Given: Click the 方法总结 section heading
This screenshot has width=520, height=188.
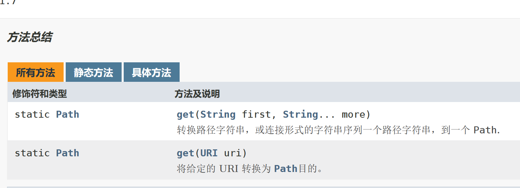Looking at the screenshot, I should coord(29,37).
